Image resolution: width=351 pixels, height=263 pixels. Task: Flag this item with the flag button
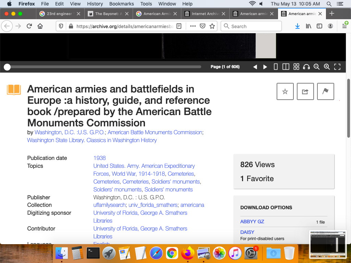[325, 91]
